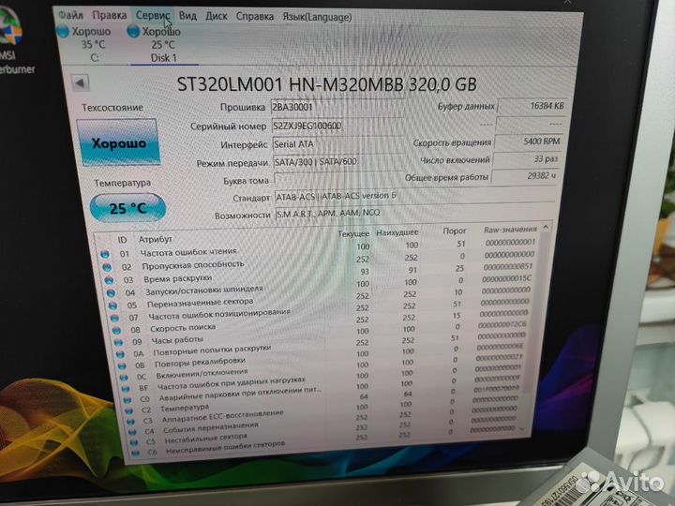Click the serial number field S2ZXJ9EG100600
The height and width of the screenshot is (506, 675).
coord(337,126)
